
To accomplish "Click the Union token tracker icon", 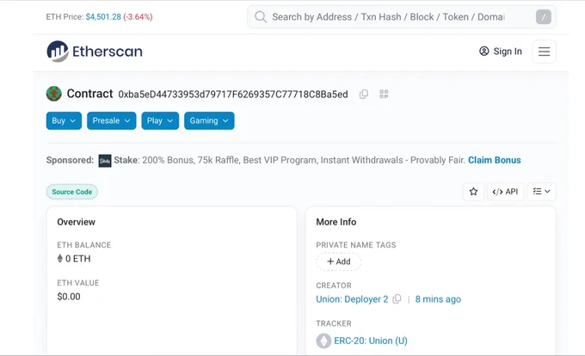I will point(323,341).
